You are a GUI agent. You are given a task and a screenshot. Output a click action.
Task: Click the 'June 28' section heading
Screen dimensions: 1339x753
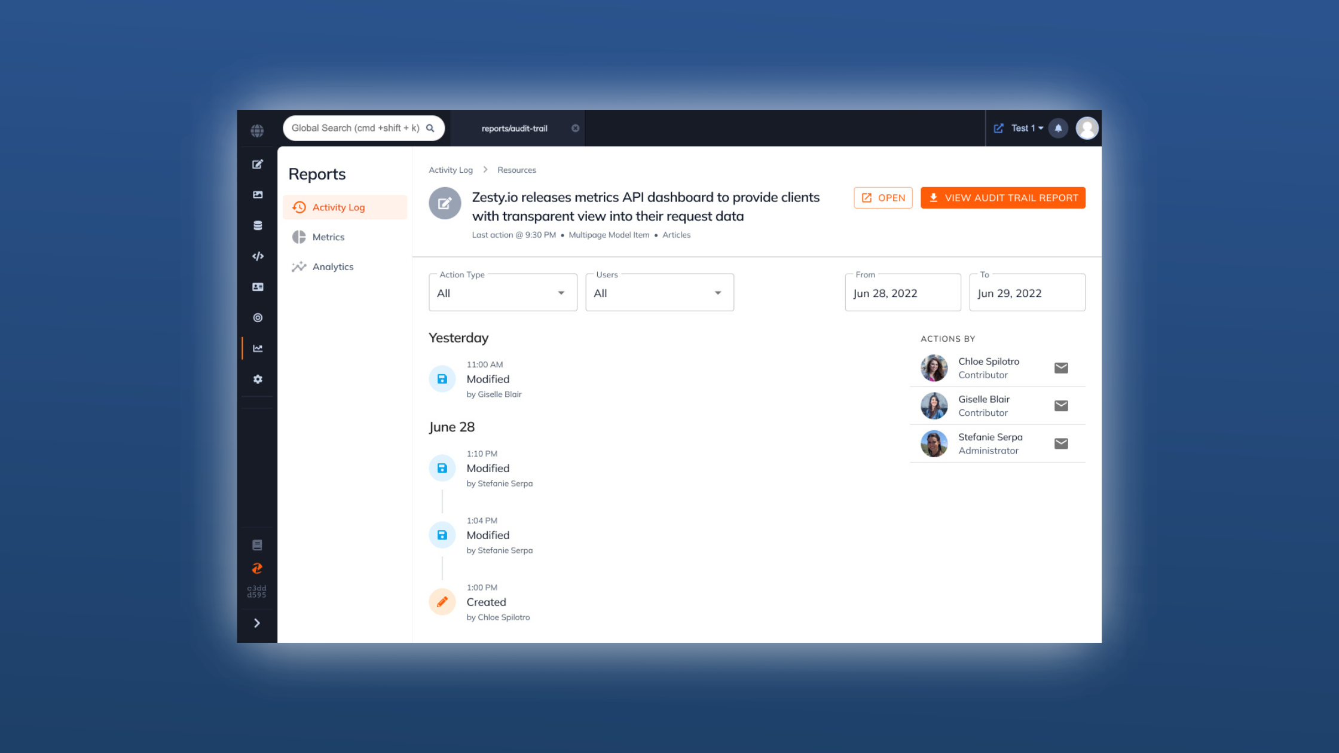(451, 427)
